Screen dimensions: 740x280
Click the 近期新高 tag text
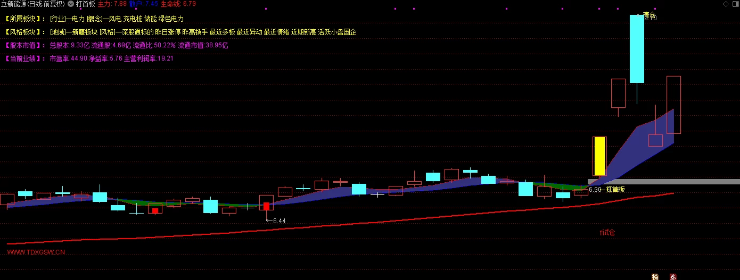(303, 32)
